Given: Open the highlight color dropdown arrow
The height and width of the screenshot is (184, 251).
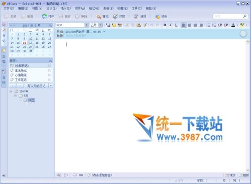Looking at the screenshot, I should pyautogui.click(x=246, y=25).
